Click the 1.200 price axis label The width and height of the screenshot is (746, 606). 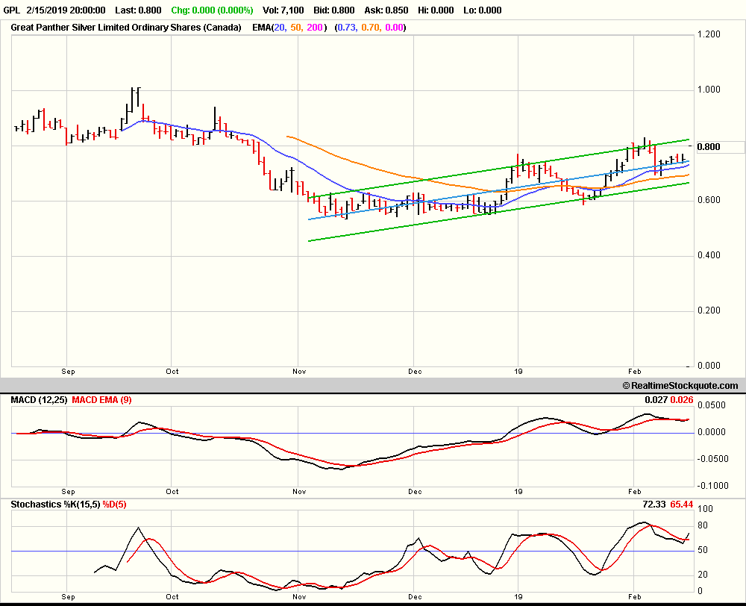(x=709, y=34)
